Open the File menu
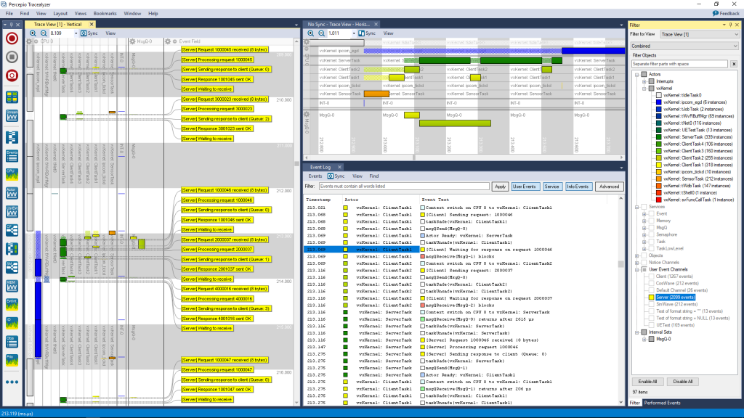 [x=9, y=13]
